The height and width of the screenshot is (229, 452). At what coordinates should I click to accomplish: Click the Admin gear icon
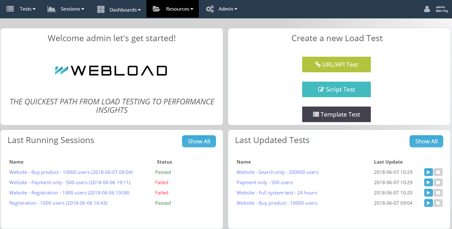[209, 9]
